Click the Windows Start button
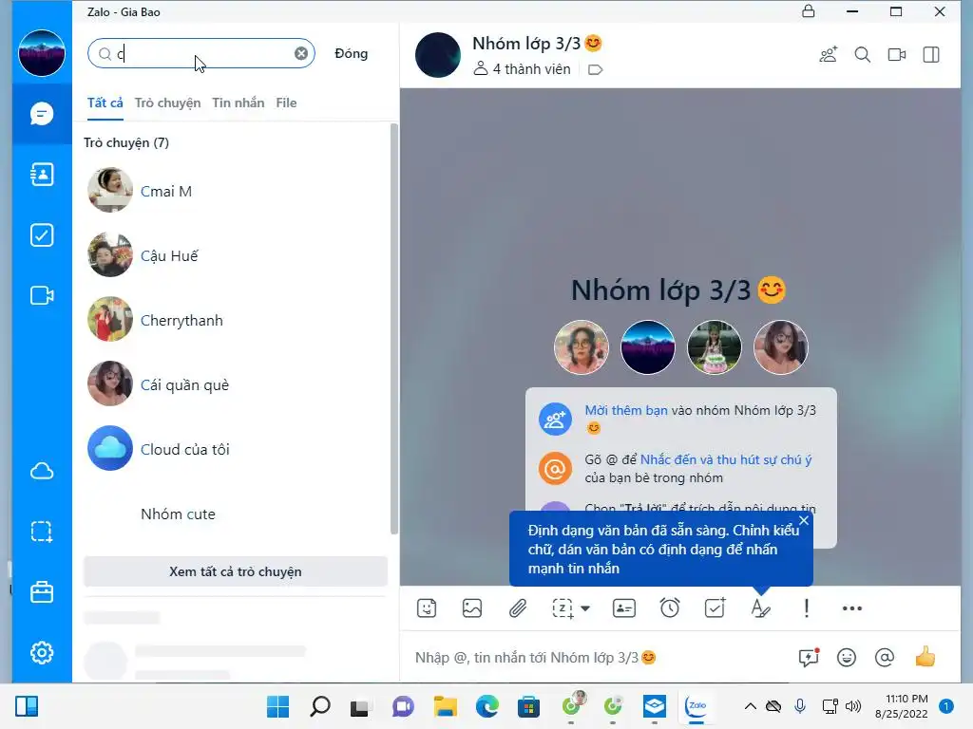This screenshot has width=973, height=729. click(278, 706)
